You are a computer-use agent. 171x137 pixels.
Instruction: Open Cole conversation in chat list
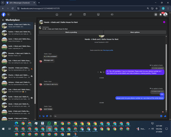17,91
